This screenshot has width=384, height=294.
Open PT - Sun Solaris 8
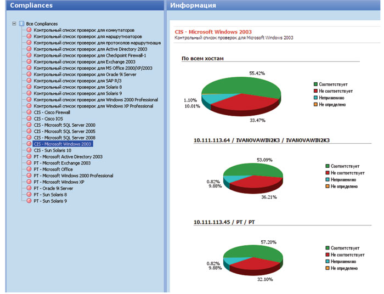[x=50, y=195]
